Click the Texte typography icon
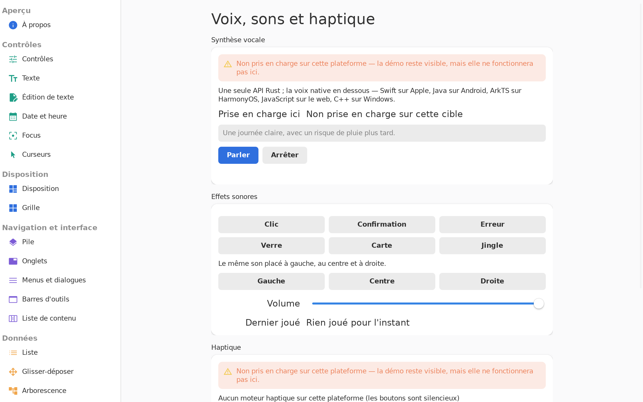Viewport: 643px width, 402px height. (x=13, y=78)
